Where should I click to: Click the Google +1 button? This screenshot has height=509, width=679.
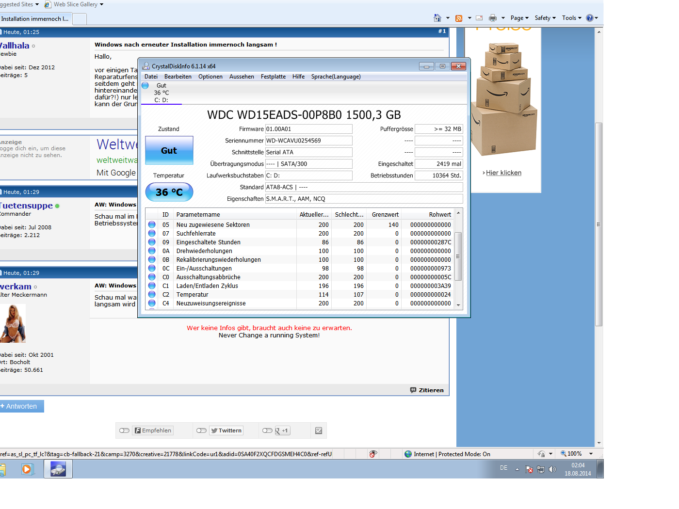click(x=282, y=430)
